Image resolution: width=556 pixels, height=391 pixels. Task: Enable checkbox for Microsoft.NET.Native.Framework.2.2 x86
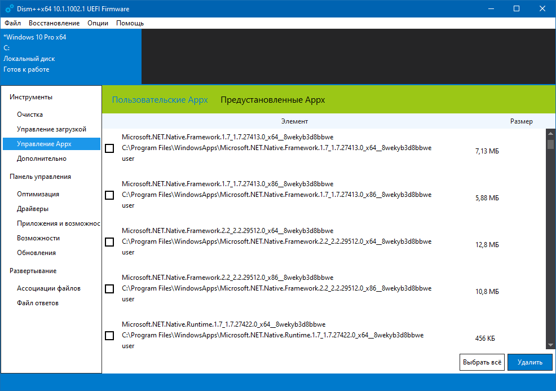click(x=109, y=289)
